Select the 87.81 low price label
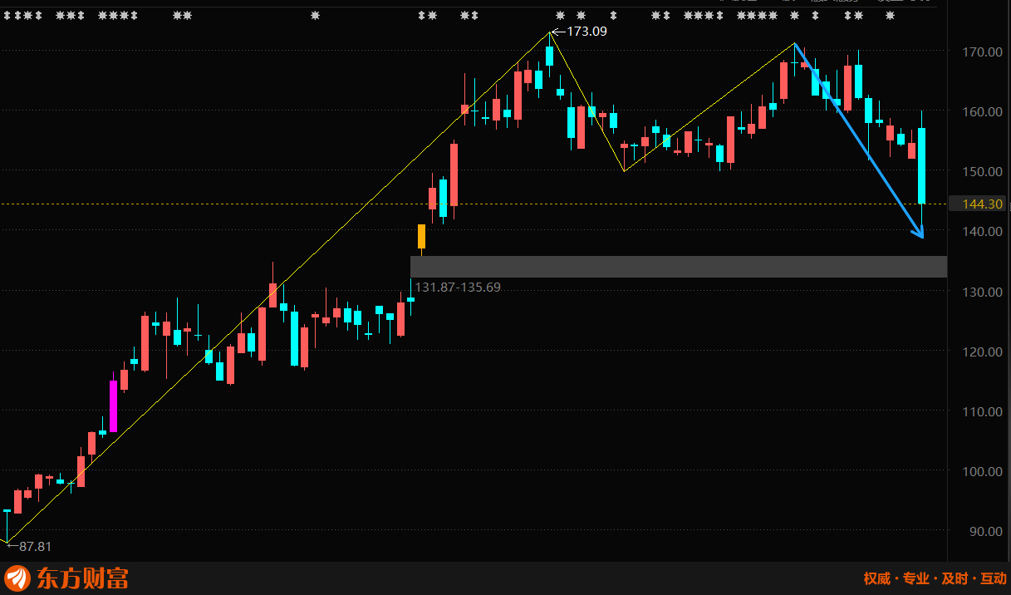This screenshot has width=1011, height=595. [36, 546]
